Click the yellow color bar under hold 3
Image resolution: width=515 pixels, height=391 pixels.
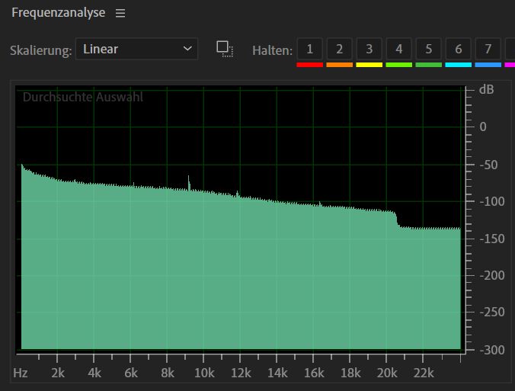pos(369,65)
